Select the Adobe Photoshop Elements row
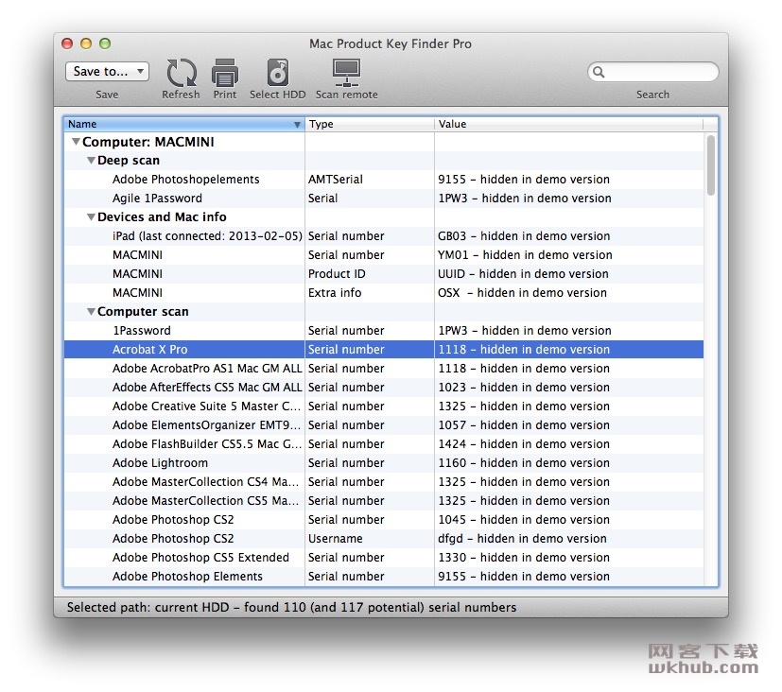782x692 pixels. (x=384, y=578)
